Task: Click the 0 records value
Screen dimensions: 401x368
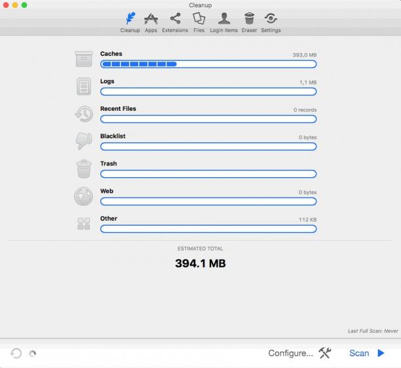Action: (305, 110)
